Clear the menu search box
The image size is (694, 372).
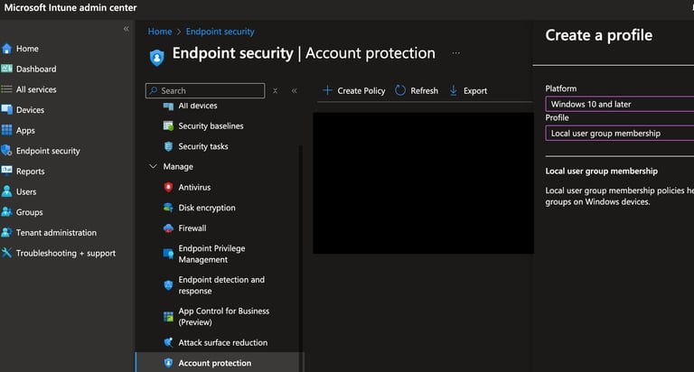point(275,90)
